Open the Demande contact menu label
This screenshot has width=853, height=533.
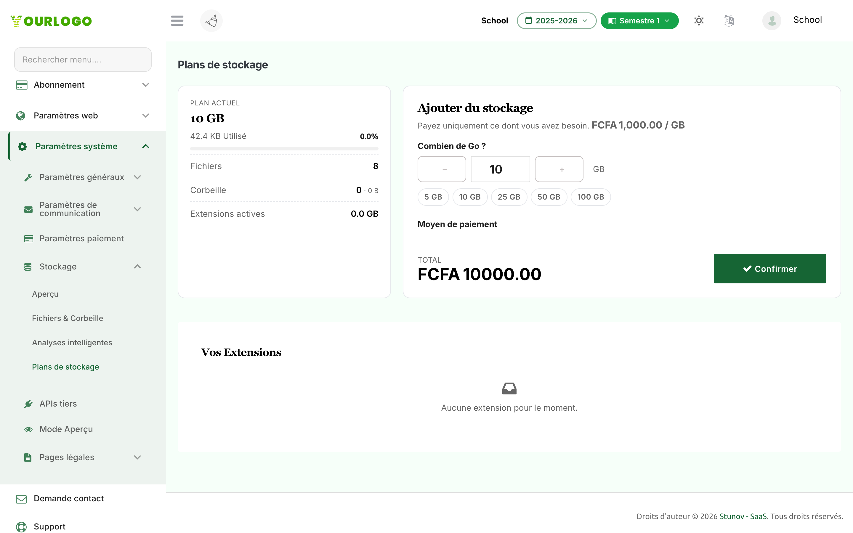69,498
